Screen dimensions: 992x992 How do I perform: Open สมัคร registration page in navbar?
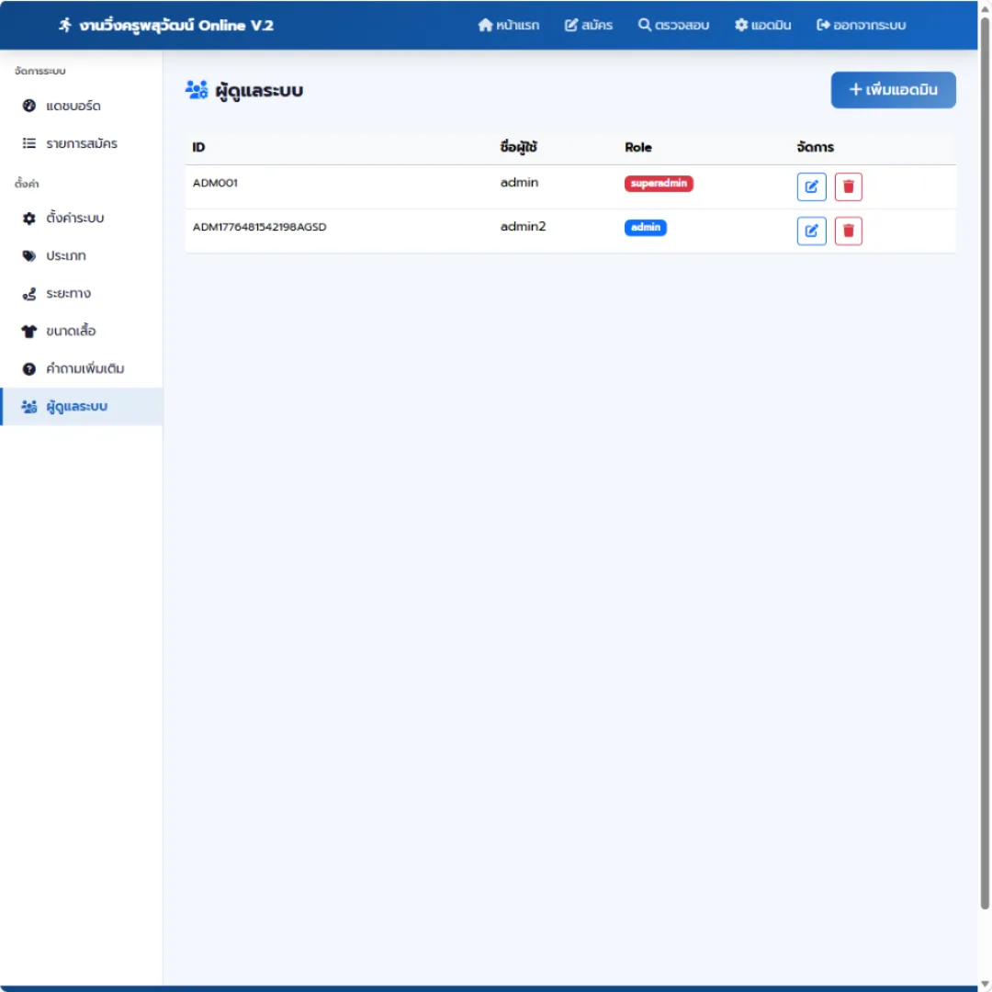589,26
